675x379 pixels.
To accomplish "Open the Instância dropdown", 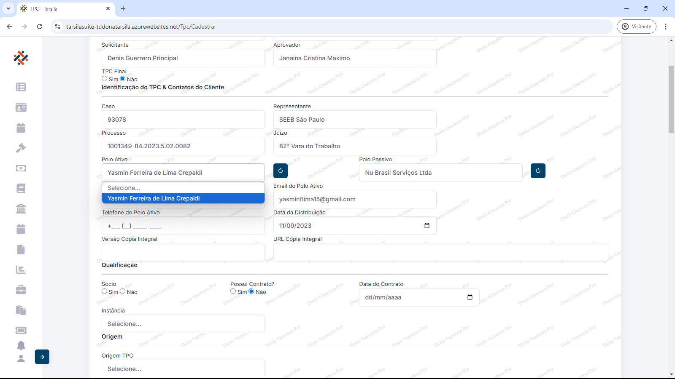I will (183, 324).
